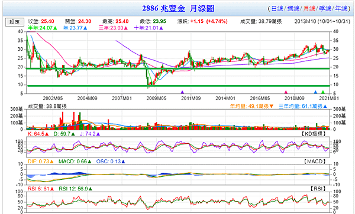Click the 2013M10 (10/01~10/31) date range
355x214 pixels.
[x=322, y=21]
